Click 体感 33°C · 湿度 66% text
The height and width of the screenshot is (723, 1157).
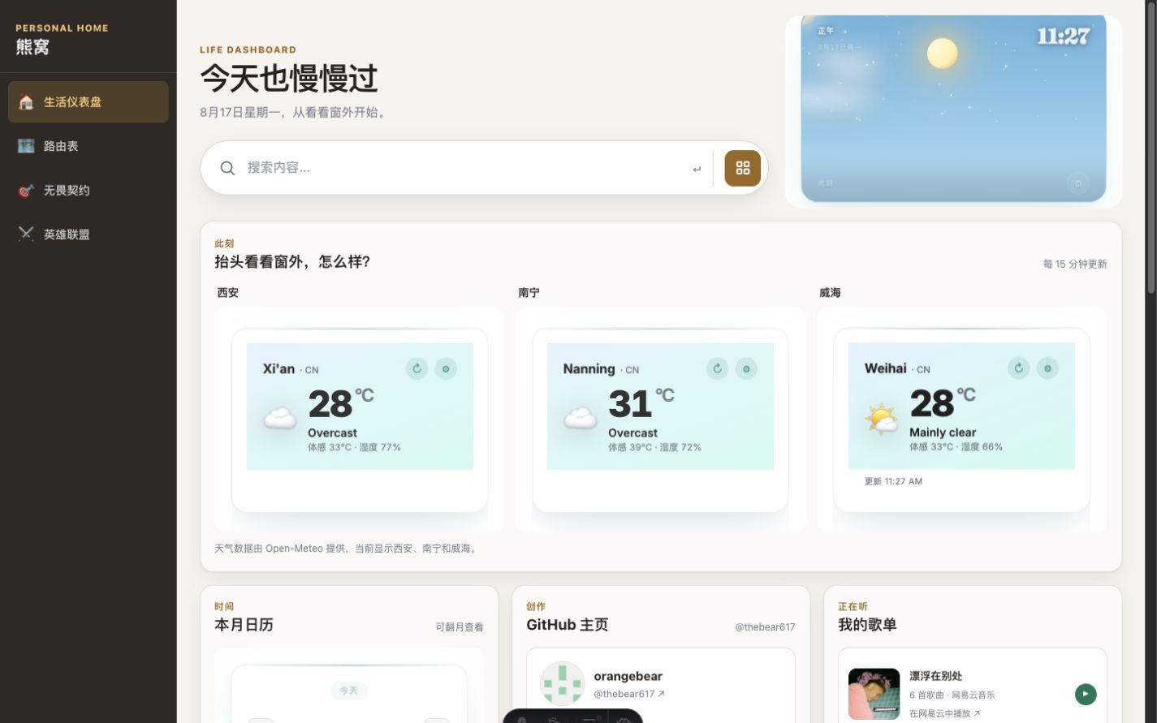[x=956, y=446]
